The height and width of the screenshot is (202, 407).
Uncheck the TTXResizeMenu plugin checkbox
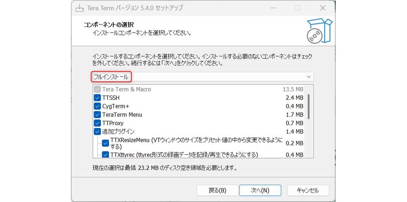(x=105, y=143)
